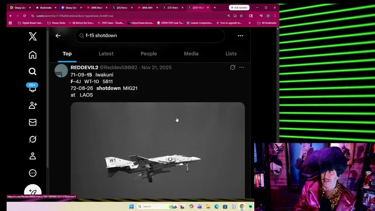Image resolution: width=375 pixels, height=211 pixels.
Task: Open All Bookmarks folder
Action: click(267, 23)
